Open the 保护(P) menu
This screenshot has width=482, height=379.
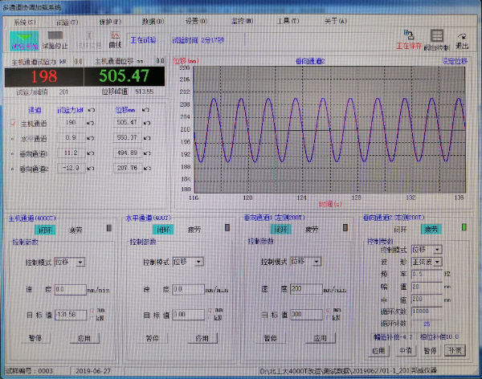click(110, 22)
